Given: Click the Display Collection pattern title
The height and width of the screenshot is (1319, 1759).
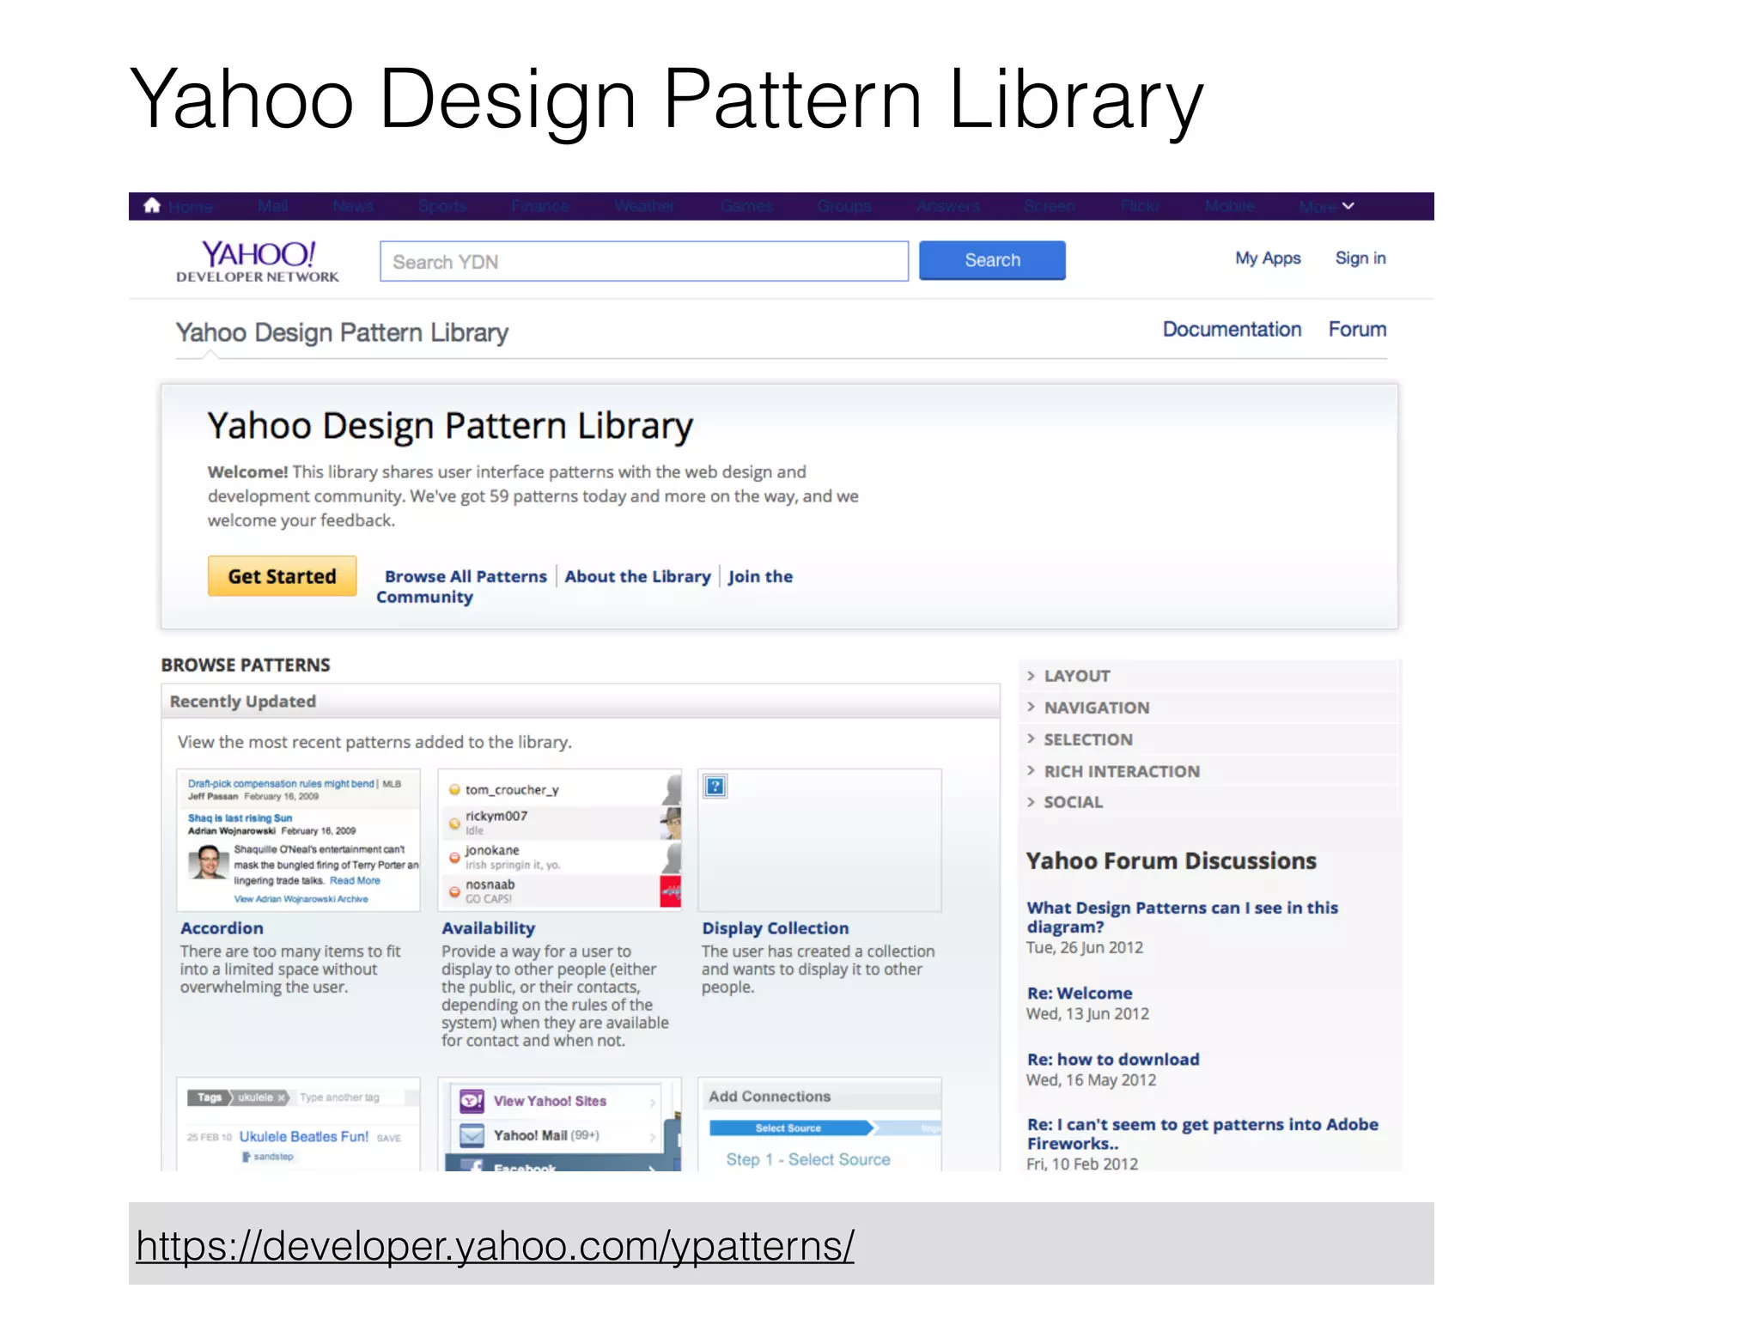Looking at the screenshot, I should click(x=775, y=928).
